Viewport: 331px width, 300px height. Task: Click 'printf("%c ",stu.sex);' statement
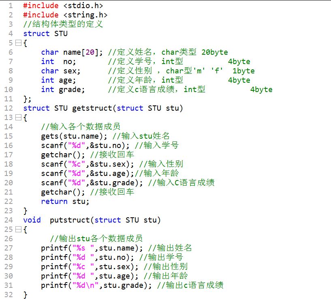90,267
